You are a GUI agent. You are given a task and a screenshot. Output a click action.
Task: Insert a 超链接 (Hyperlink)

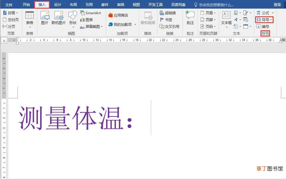point(168,13)
